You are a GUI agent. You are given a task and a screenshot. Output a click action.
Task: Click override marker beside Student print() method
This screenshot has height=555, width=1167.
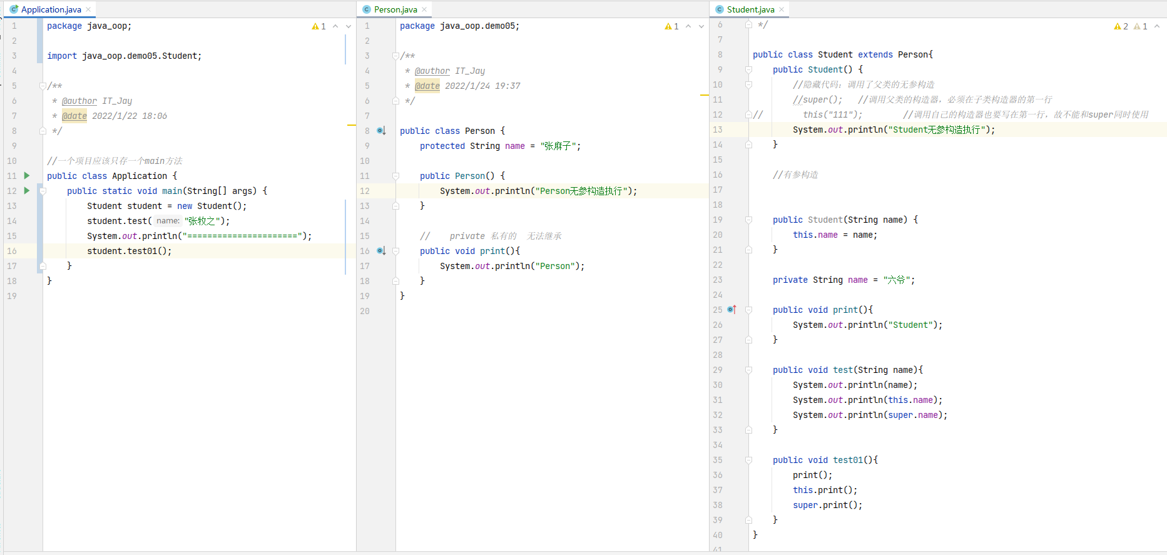(732, 310)
